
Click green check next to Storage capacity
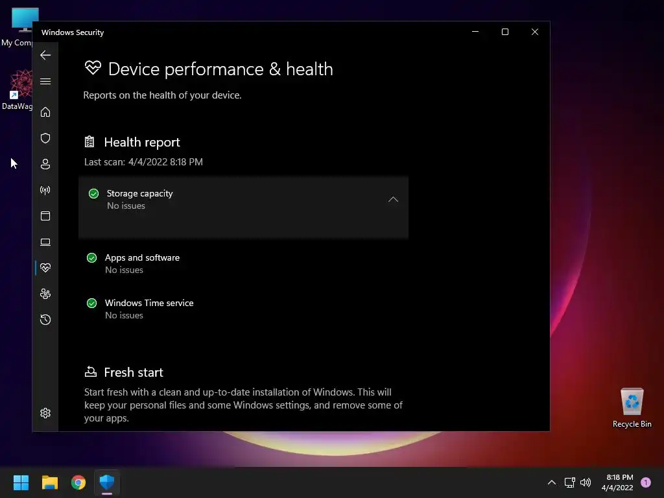click(93, 193)
